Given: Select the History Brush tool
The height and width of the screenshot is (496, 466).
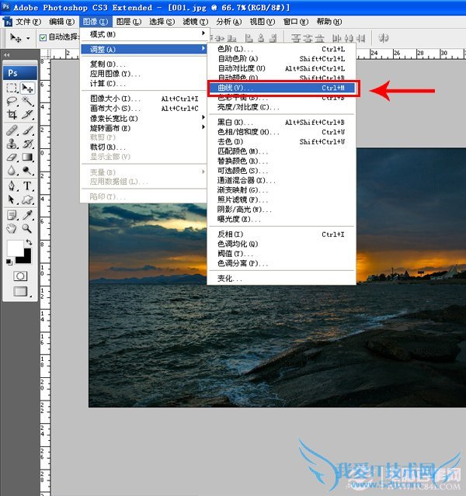Looking at the screenshot, I should coord(27,144).
